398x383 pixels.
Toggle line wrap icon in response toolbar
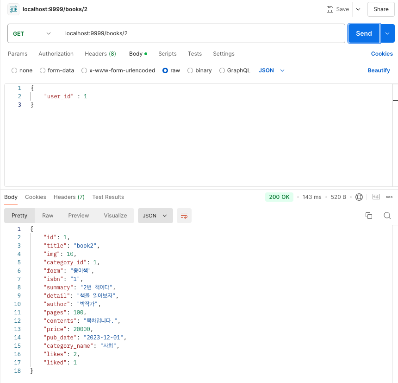pyautogui.click(x=184, y=216)
